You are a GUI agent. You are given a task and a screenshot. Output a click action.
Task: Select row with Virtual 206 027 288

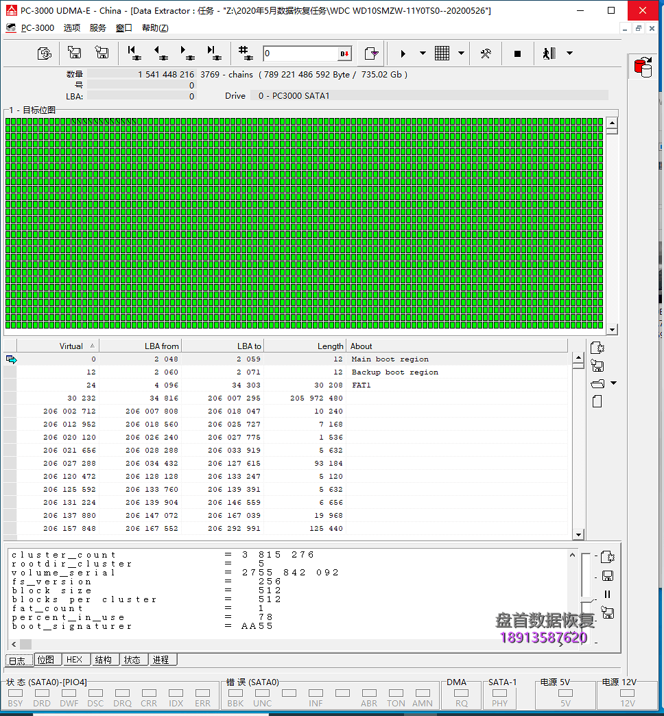[x=285, y=463]
